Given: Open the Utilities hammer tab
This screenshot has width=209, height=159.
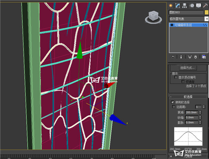Looking at the screenshot, I should click(x=205, y=5).
